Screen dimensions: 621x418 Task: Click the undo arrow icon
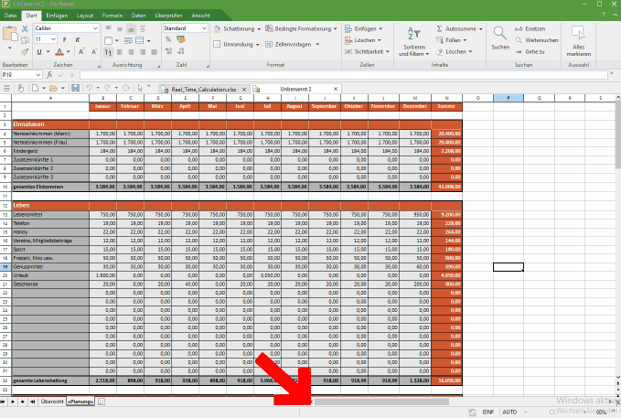[x=89, y=88]
